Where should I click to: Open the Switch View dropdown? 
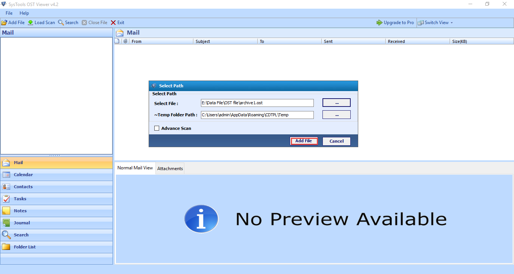click(435, 23)
